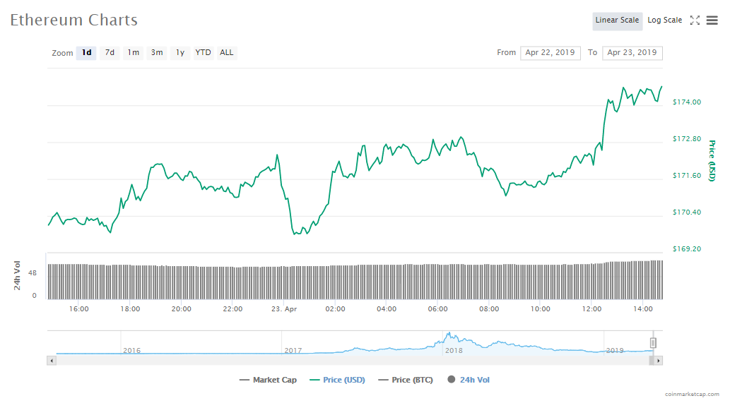The width and height of the screenshot is (730, 408).
Task: Open the chart hamburger menu
Action: click(712, 20)
